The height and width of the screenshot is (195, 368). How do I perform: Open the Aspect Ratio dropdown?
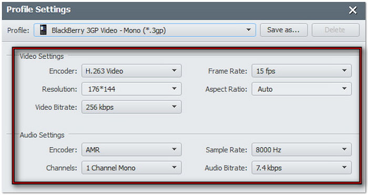(x=302, y=89)
